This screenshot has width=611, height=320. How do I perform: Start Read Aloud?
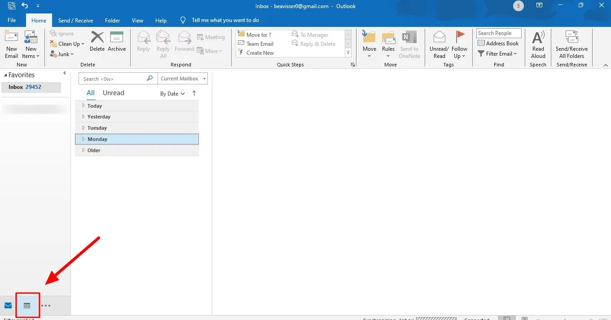[538, 45]
